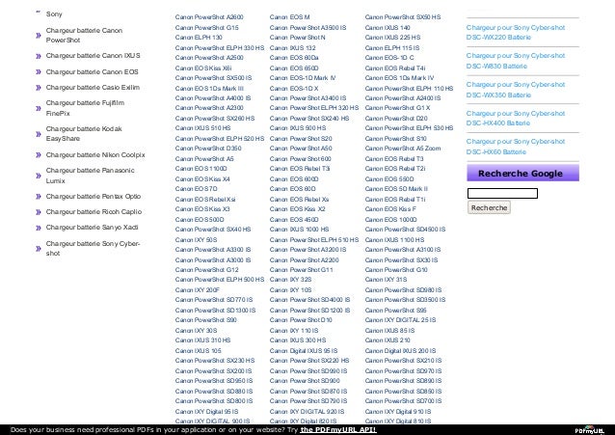
Task: Open Sony Cyber-shot DSC-HX400 Batterie charger link
Action: point(516,119)
